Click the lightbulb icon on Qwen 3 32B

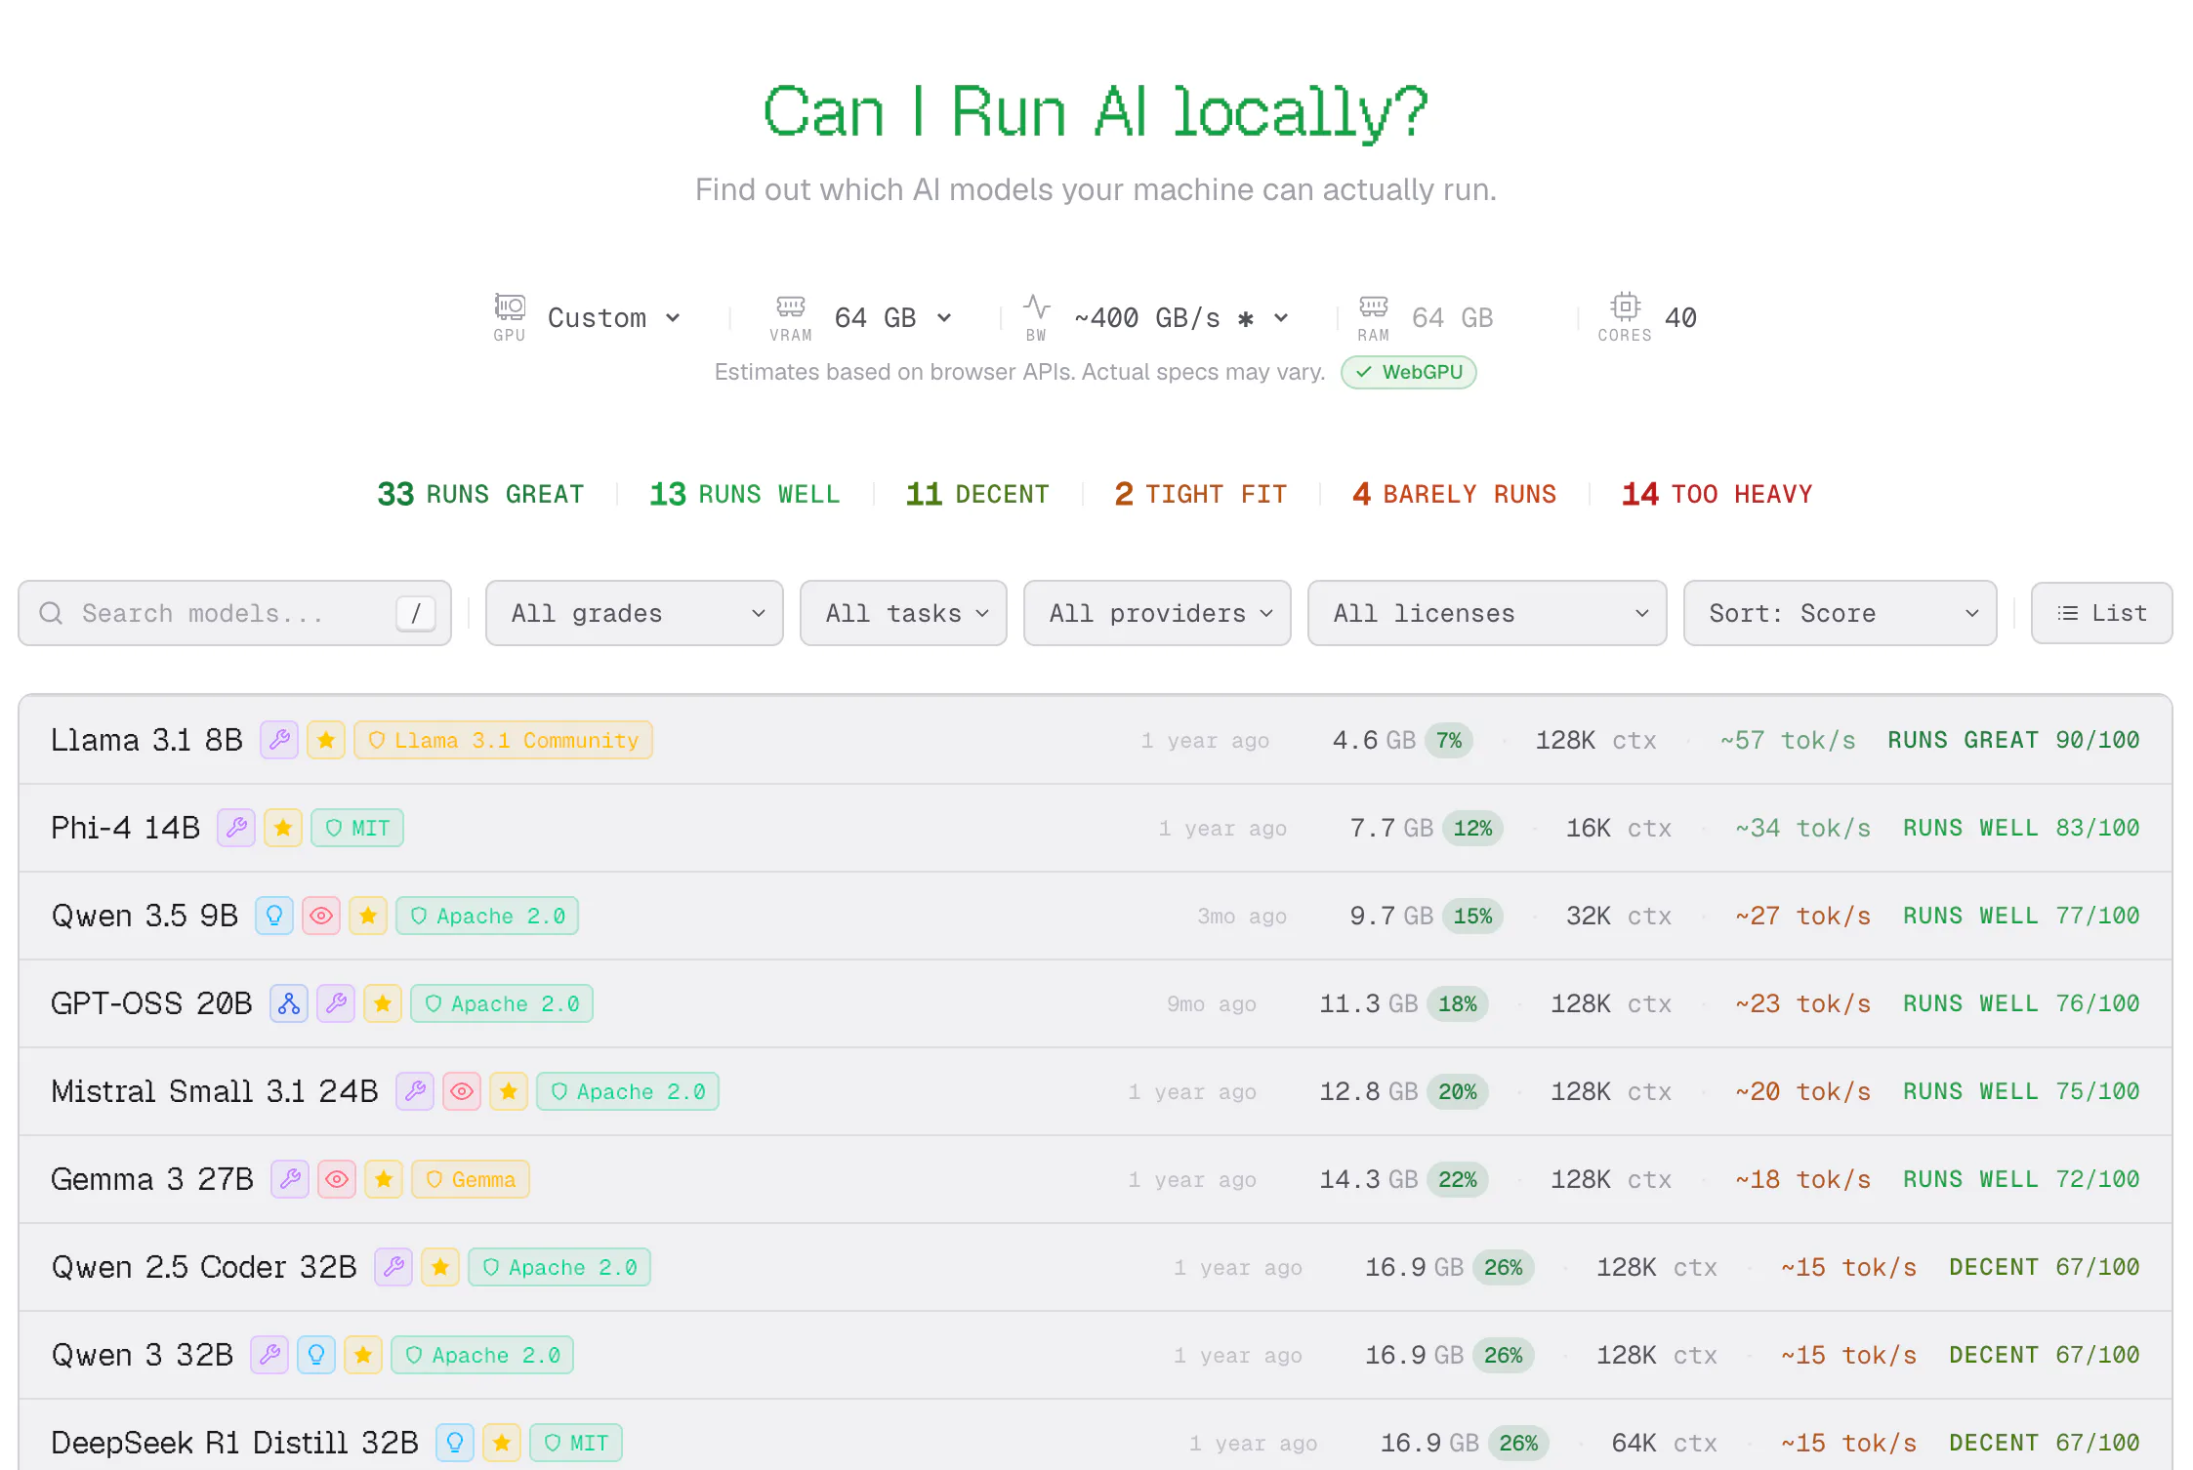(x=316, y=1355)
